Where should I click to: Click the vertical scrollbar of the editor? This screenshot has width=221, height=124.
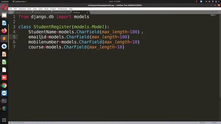click(220, 56)
